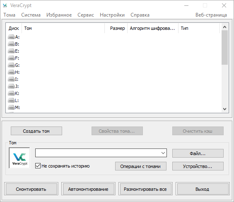Minimize the VeraCrypt window
The height and width of the screenshot is (202, 234).
[186, 6]
